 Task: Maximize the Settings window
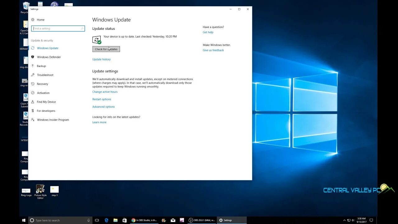239,9
